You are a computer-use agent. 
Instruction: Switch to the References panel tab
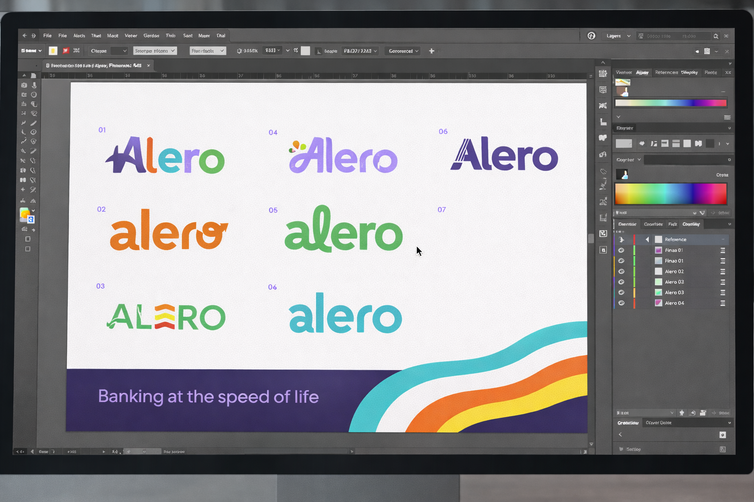(666, 73)
